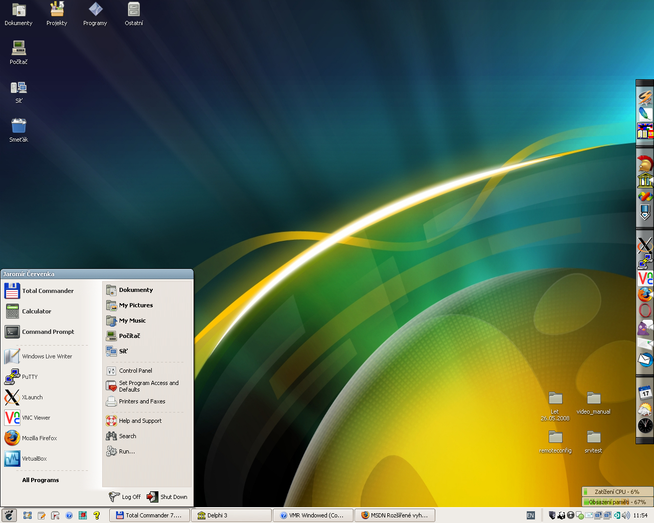Image resolution: width=654 pixels, height=523 pixels.
Task: Switch to MSDN Rozšířené taskbar button
Action: click(x=395, y=515)
